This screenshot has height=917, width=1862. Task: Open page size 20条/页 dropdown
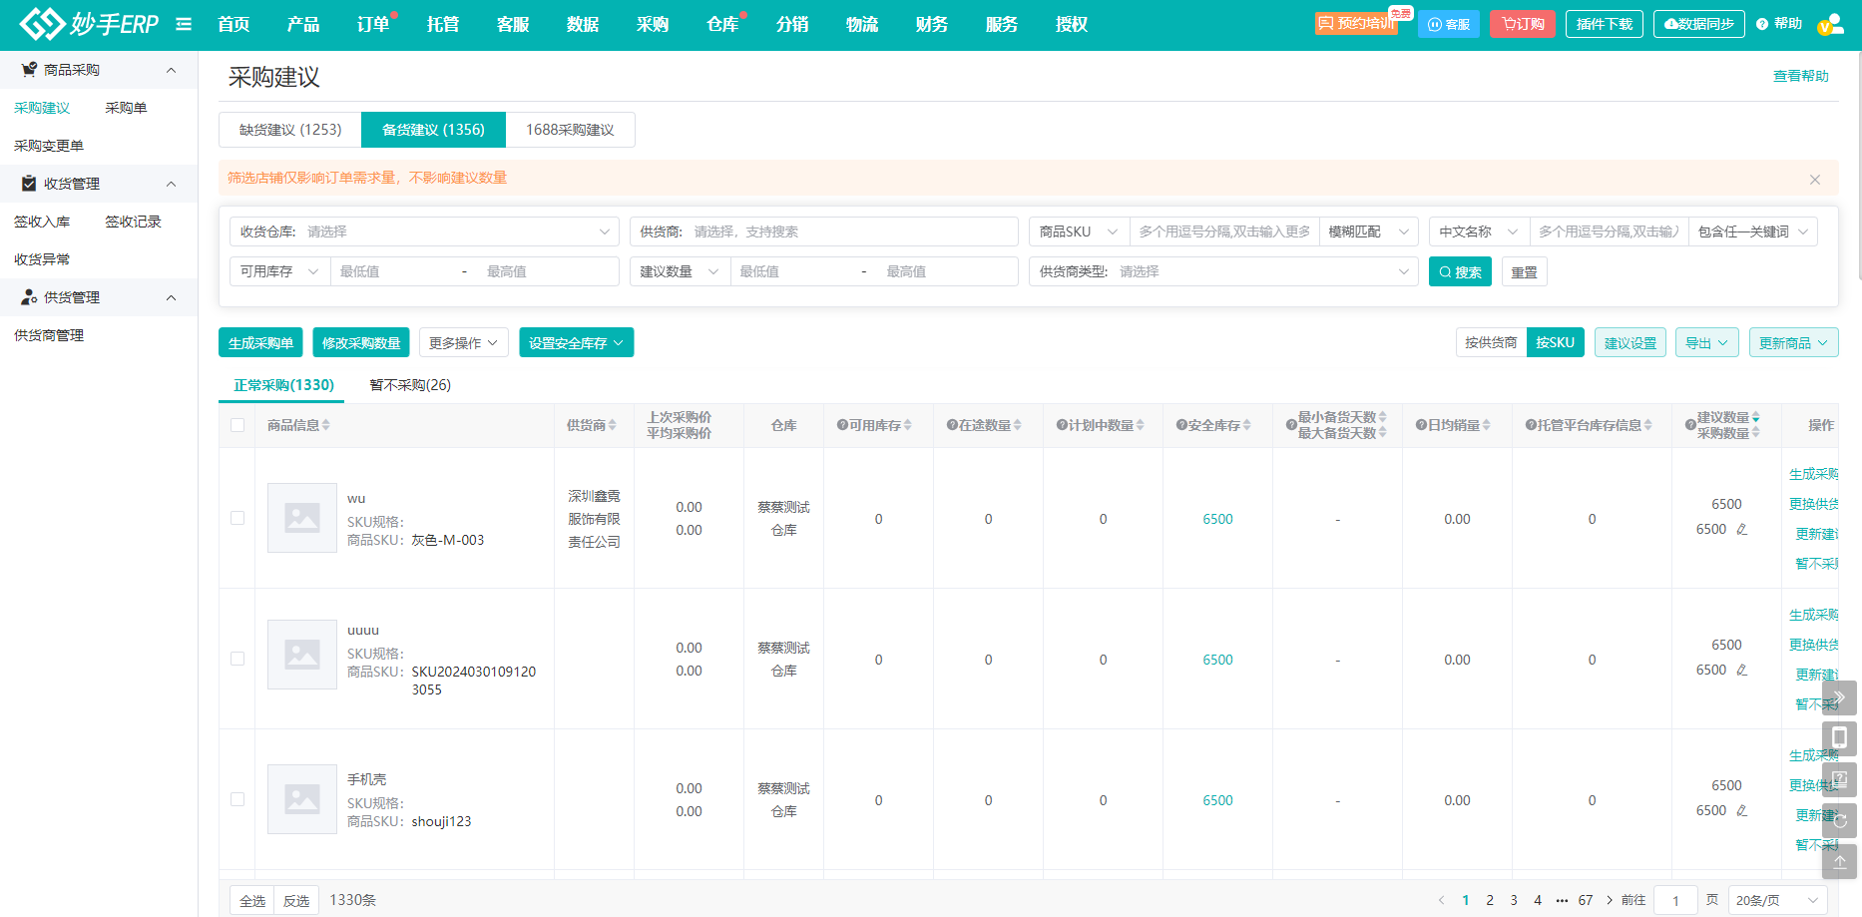(x=1777, y=900)
